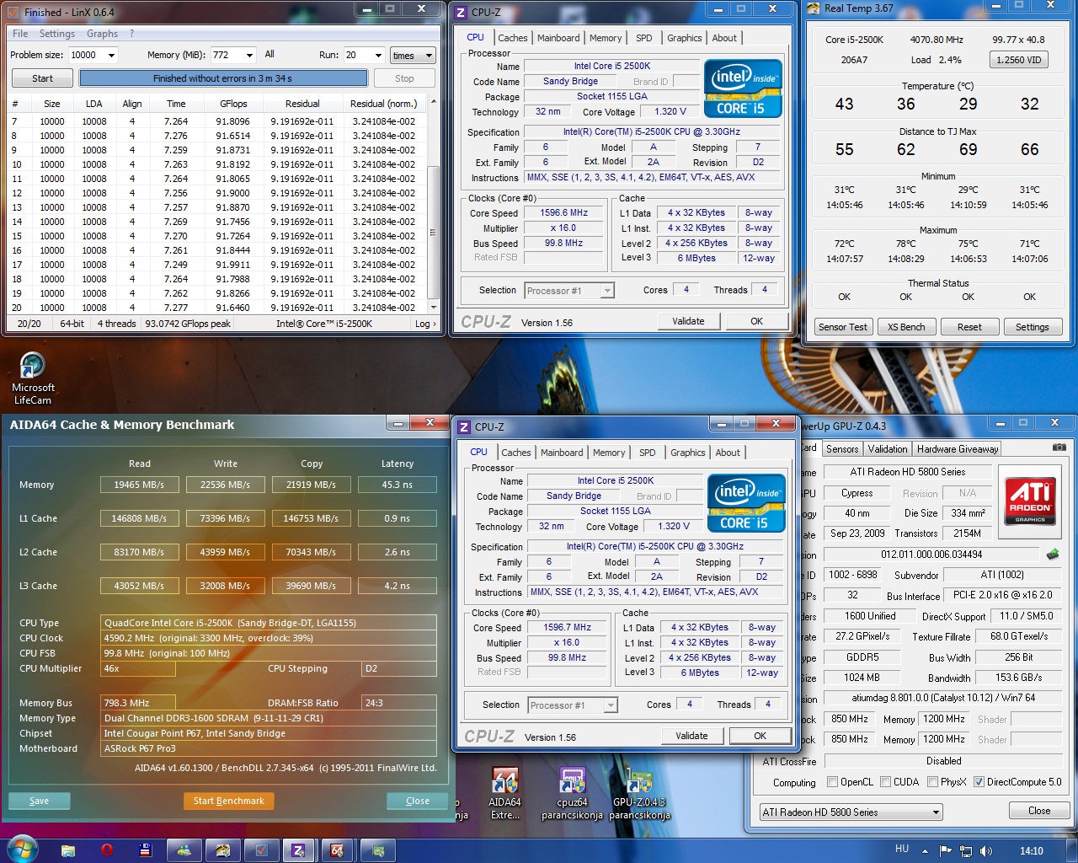Open the Hardware Giveaway tab in GPU-Z
The height and width of the screenshot is (863, 1078).
(x=958, y=449)
